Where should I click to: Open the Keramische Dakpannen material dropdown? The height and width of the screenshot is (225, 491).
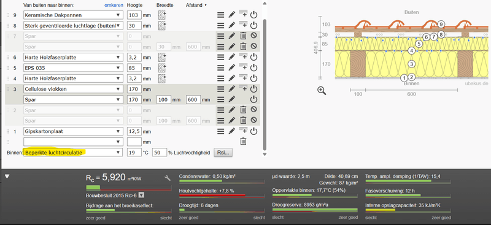pyautogui.click(x=72, y=15)
